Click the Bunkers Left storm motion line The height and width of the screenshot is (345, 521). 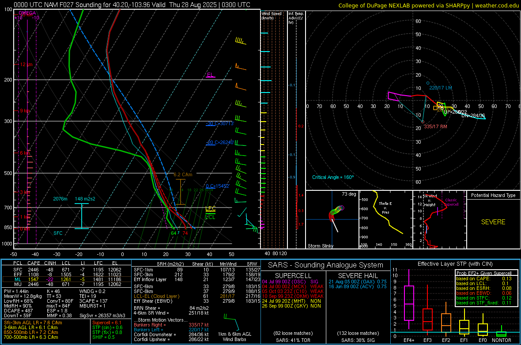click(x=171, y=330)
